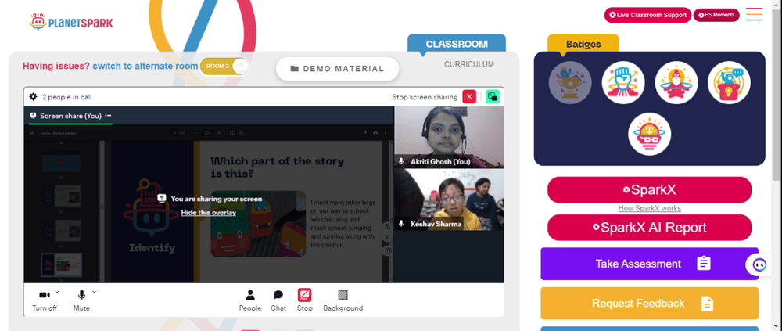Expand camera options chevron
Screen dimensions: 782x331
click(x=57, y=292)
